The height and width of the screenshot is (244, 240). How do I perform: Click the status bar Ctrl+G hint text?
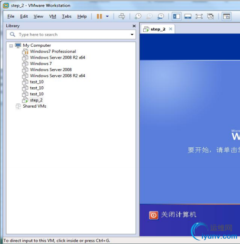[x=57, y=241]
